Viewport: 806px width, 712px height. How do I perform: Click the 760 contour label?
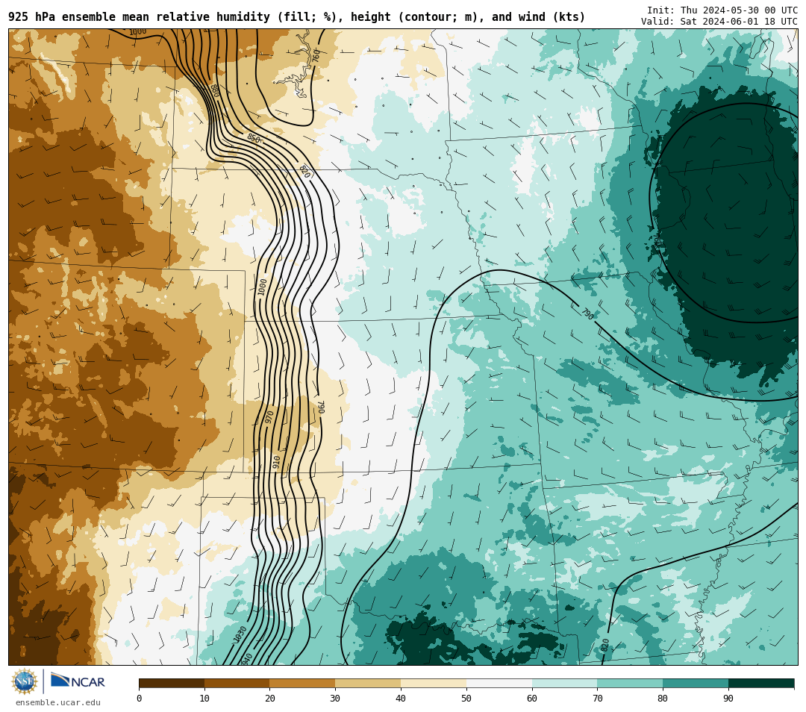point(316,55)
